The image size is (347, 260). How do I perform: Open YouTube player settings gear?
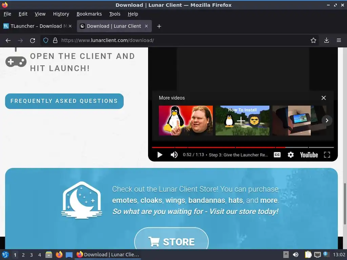pyautogui.click(x=290, y=155)
